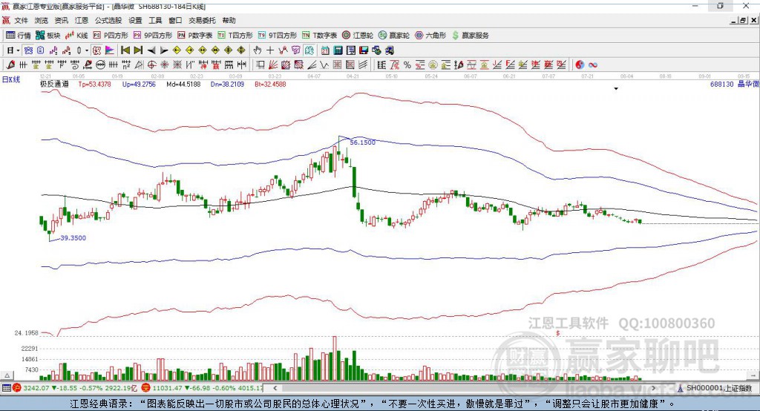Step chart right with black right arrow
This screenshot has height=411, width=760.
click(x=164, y=50)
